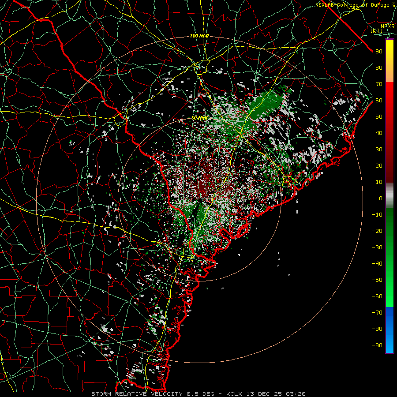This screenshot has width=397, height=397.
Task: Click the 20 value on the velocity scale
Action: click(x=379, y=165)
